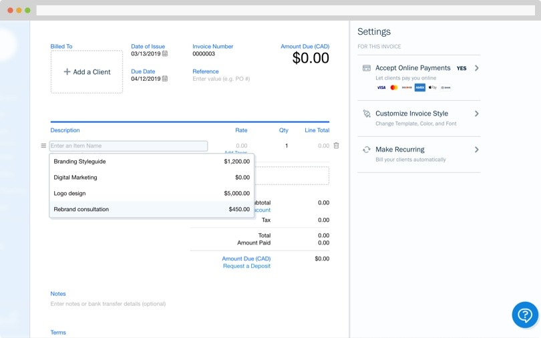Expand Accept Online Payments chevron
Screen dimensions: 541x338
tap(476, 68)
